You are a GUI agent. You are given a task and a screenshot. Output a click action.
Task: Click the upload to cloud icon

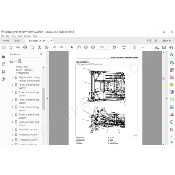[18, 47]
